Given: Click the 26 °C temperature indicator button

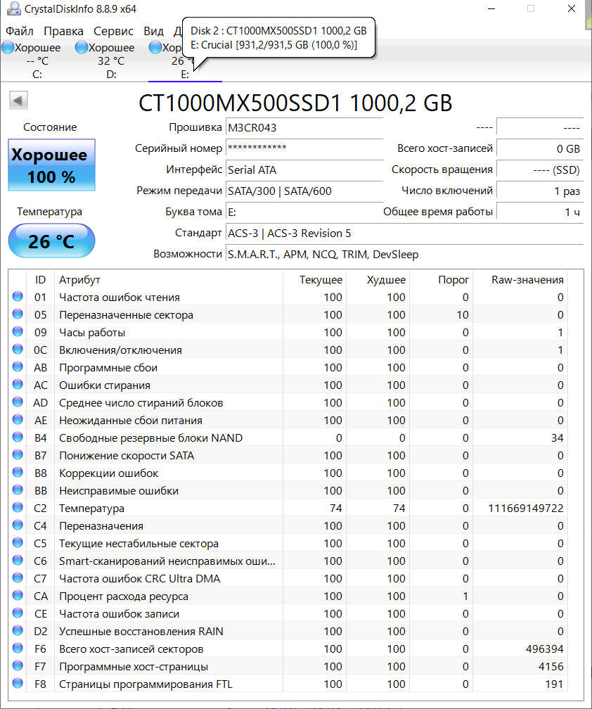Looking at the screenshot, I should [x=51, y=241].
